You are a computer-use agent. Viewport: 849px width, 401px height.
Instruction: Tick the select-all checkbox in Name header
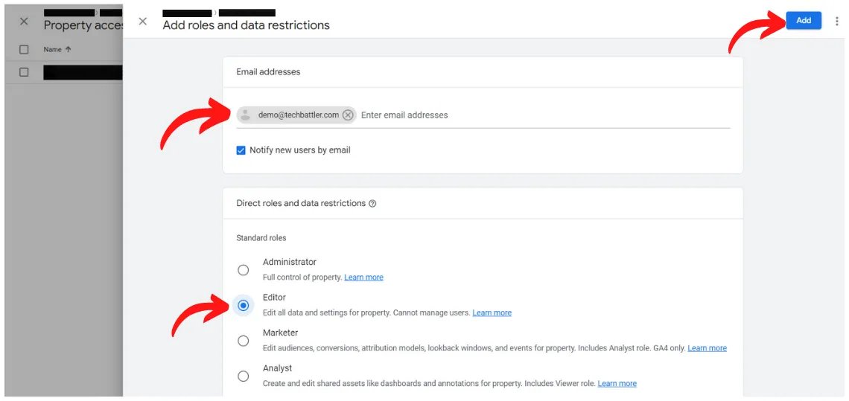24,49
